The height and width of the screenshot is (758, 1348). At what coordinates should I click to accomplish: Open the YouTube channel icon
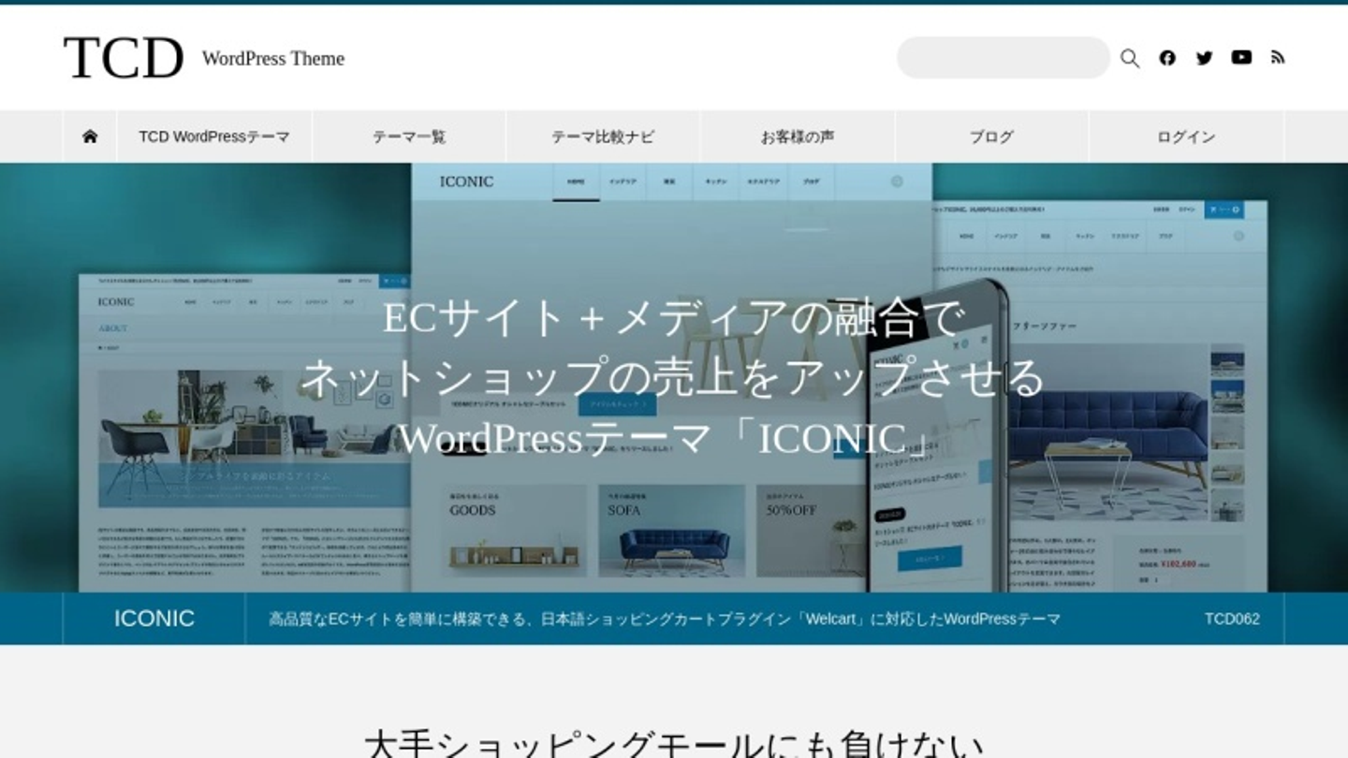1241,58
